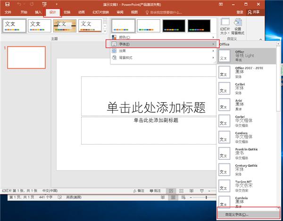
Task: Click 设置背景格式 Format Background icon
Action: 238,26
